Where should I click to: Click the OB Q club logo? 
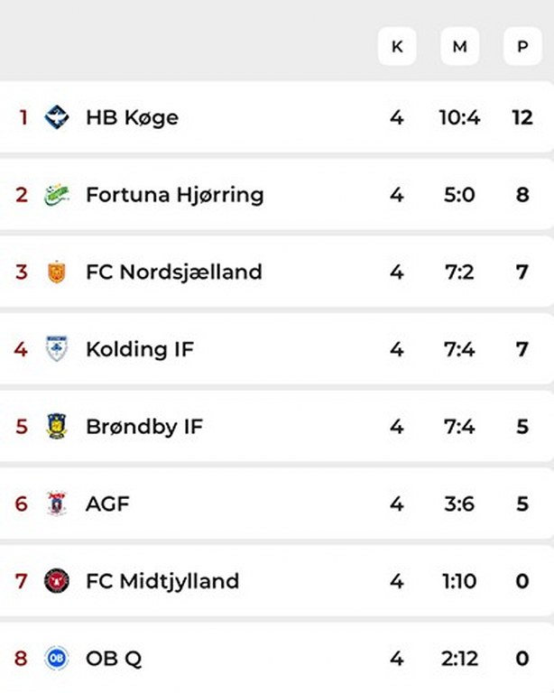pyautogui.click(x=57, y=659)
